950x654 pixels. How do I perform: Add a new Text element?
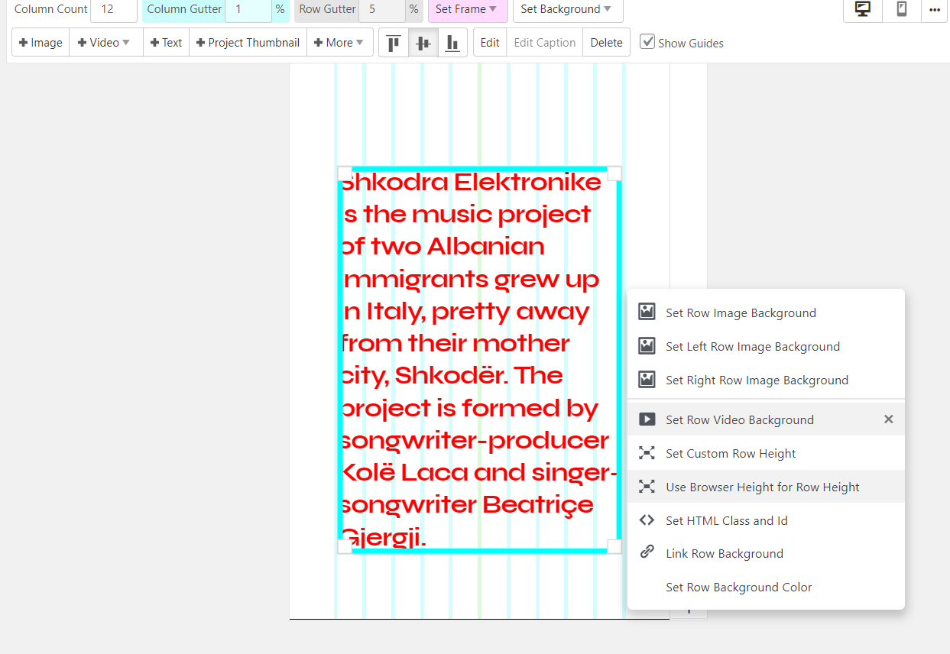(166, 43)
